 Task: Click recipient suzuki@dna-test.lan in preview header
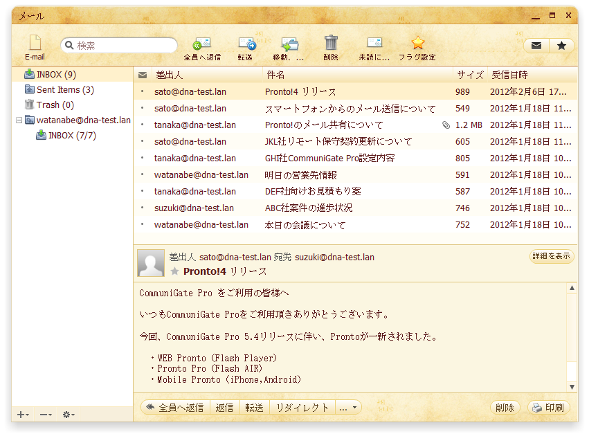click(x=335, y=257)
